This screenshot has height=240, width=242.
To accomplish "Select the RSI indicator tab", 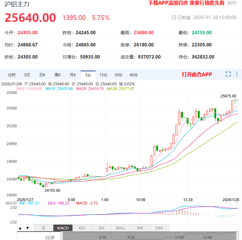I will coord(101,228).
